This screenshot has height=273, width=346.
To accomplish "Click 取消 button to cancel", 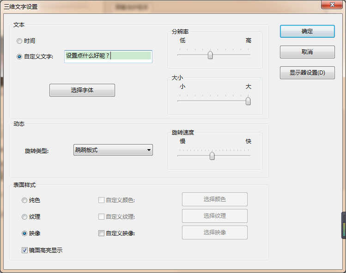I will 307,52.
